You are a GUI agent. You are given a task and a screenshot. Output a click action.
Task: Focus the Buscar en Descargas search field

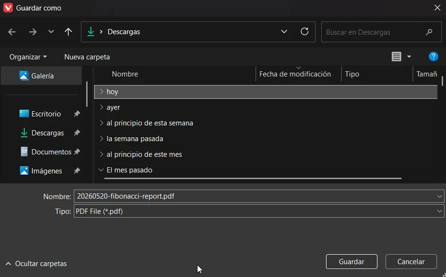coord(381,32)
